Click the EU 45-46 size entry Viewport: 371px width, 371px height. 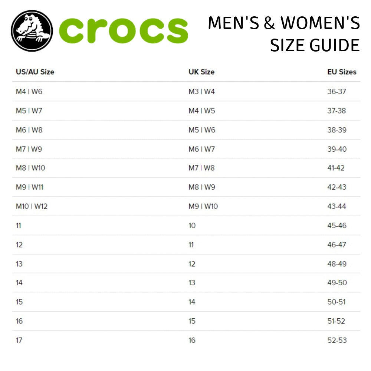pyautogui.click(x=336, y=226)
